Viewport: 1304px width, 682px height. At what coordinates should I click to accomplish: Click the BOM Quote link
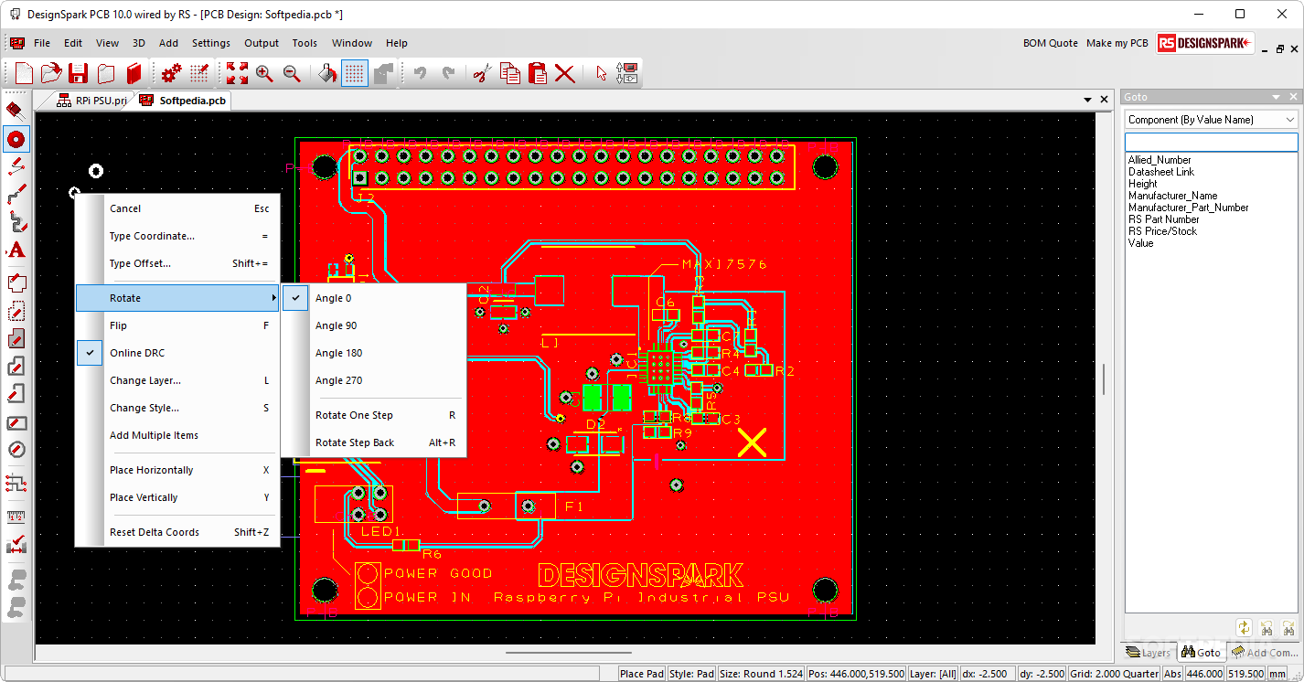click(1050, 43)
